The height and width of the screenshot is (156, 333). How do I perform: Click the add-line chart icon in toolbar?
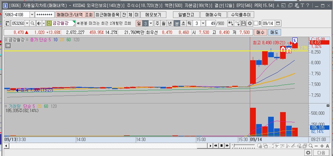pos(238,23)
